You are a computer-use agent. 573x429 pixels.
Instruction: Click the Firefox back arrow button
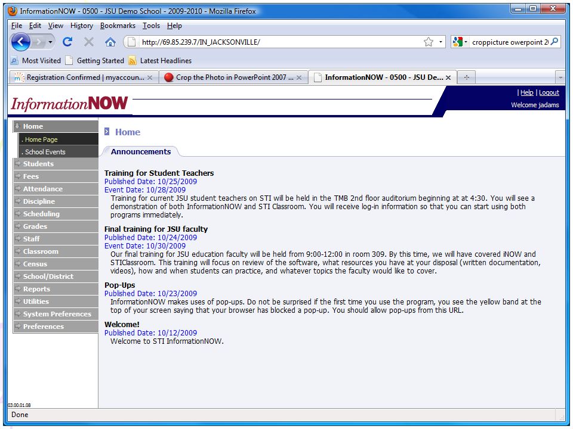click(x=20, y=42)
